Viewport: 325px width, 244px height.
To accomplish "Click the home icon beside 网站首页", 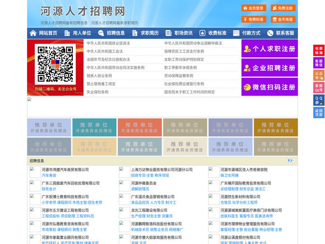I will point(33,33).
